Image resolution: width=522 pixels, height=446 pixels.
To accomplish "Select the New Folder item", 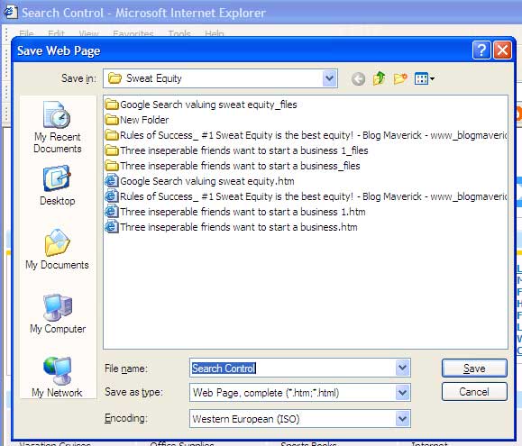I will tap(137, 120).
